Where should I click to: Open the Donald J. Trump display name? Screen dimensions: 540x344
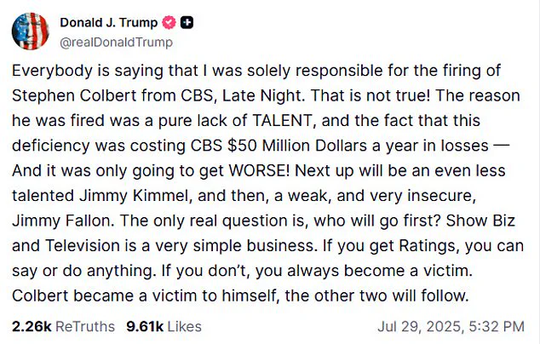[x=109, y=22]
